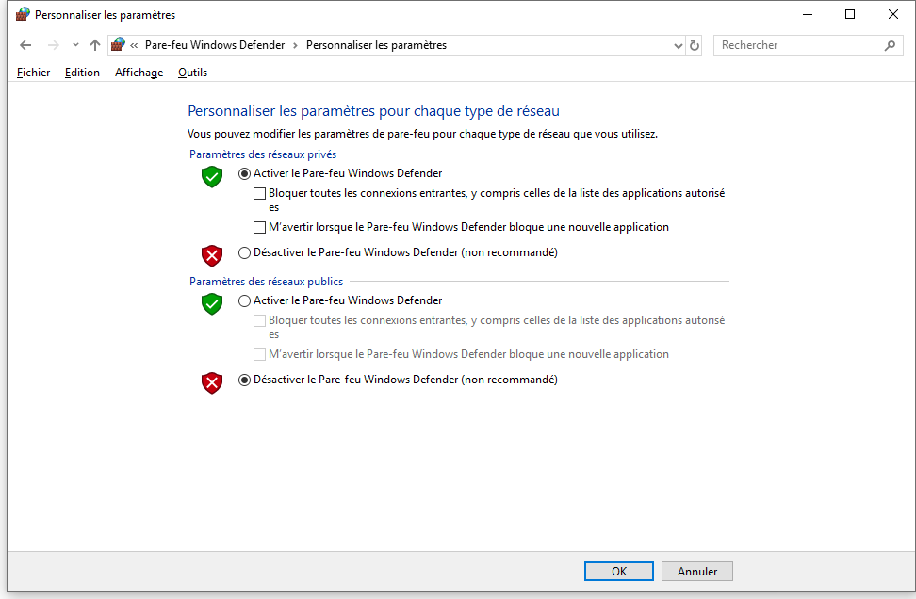Go back using the back arrow
The width and height of the screenshot is (916, 599).
point(25,45)
